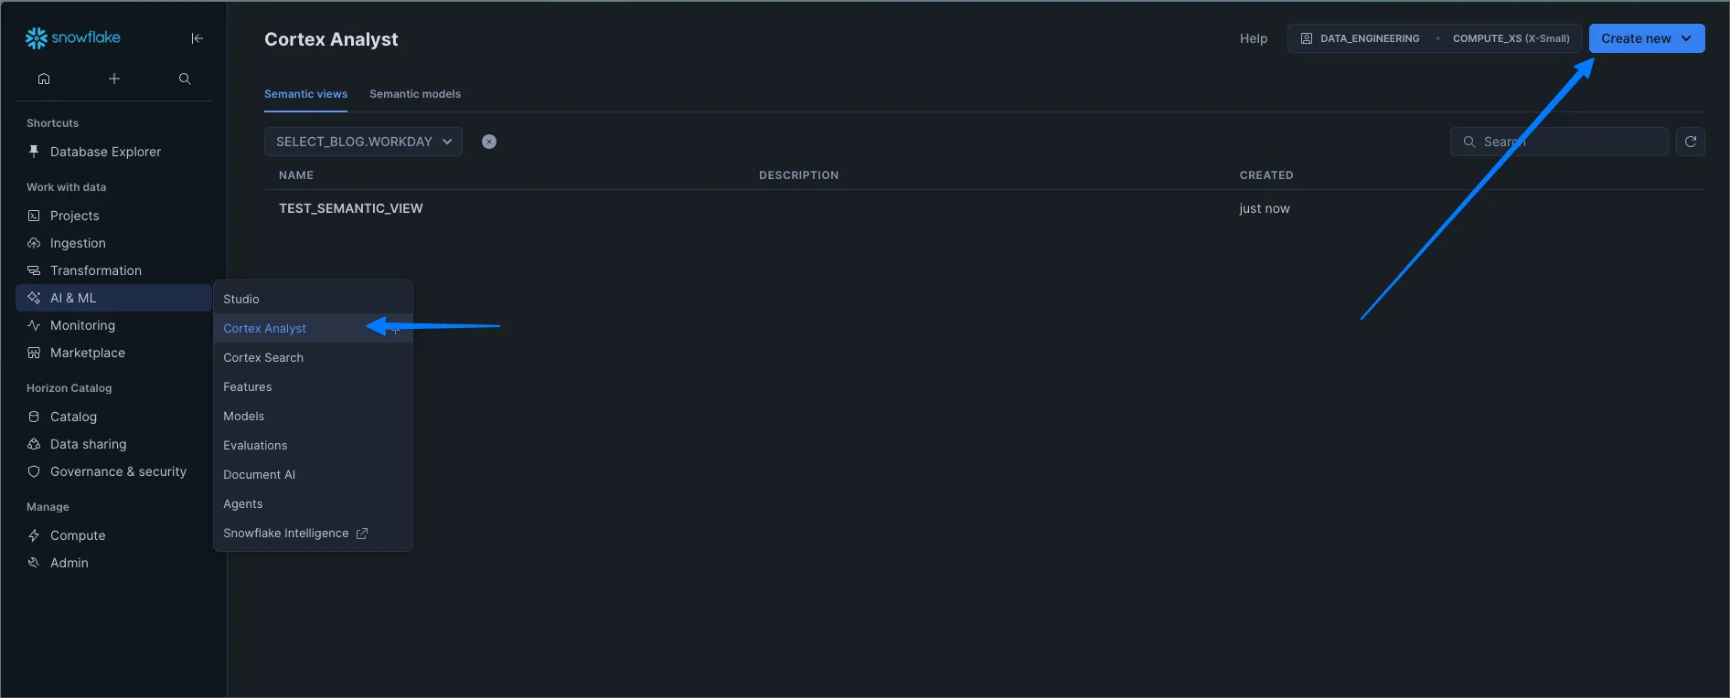Open COMPUTE_XS warehouse selector
This screenshot has width=1730, height=698.
click(x=1511, y=38)
